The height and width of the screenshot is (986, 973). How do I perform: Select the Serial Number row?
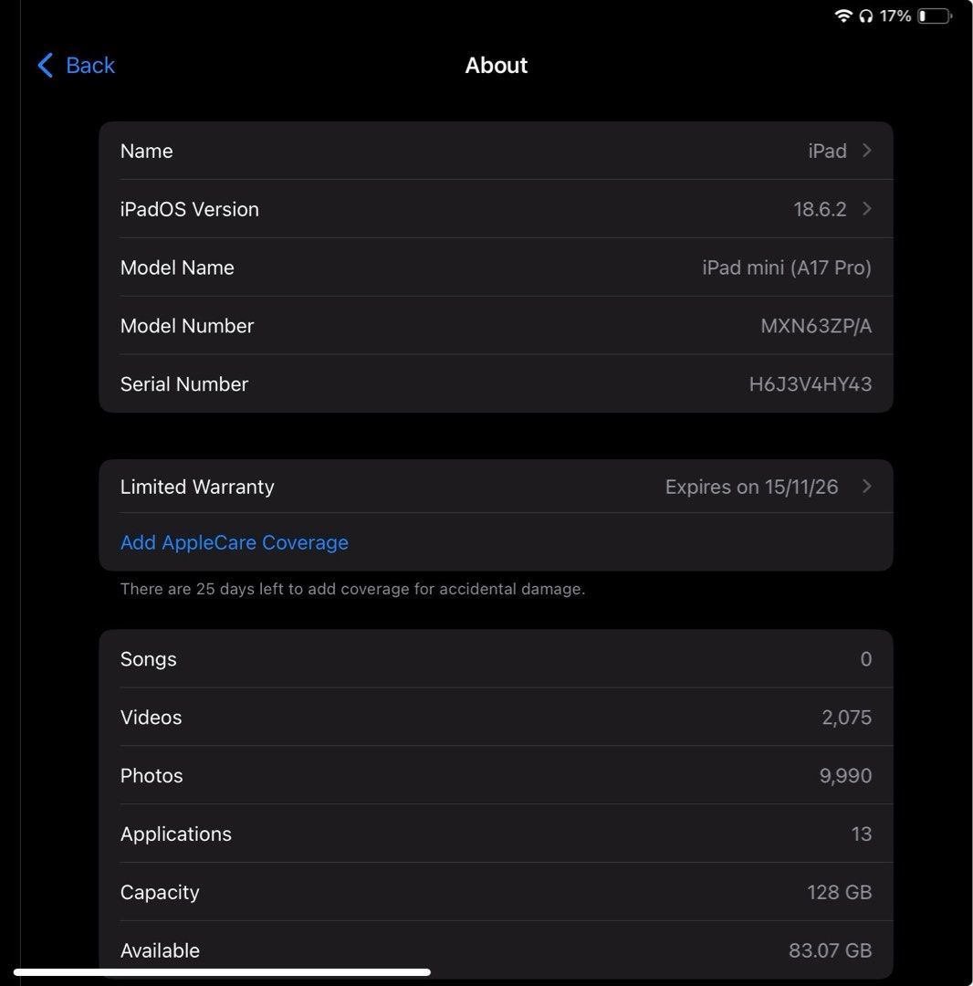point(496,384)
